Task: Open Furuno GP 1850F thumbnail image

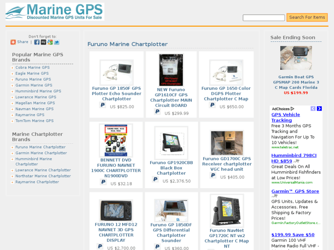Action: [117, 72]
